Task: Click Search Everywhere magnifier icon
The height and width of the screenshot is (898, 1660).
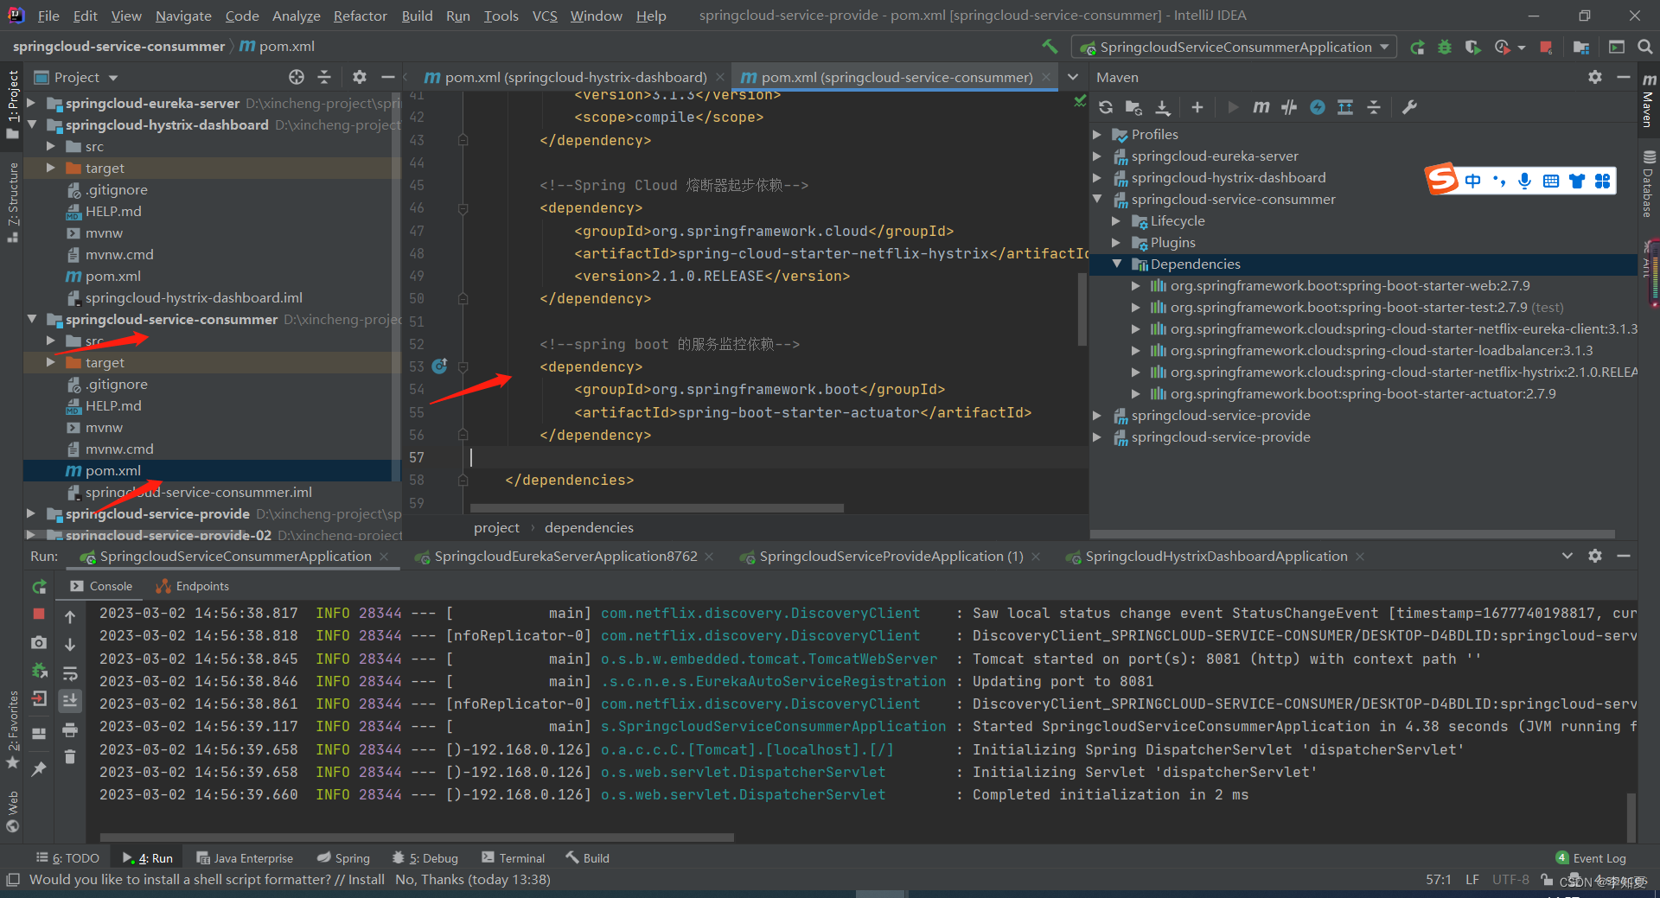Action: (x=1644, y=47)
